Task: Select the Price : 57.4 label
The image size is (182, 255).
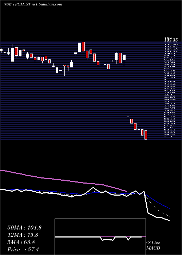Action: [x=23, y=250]
